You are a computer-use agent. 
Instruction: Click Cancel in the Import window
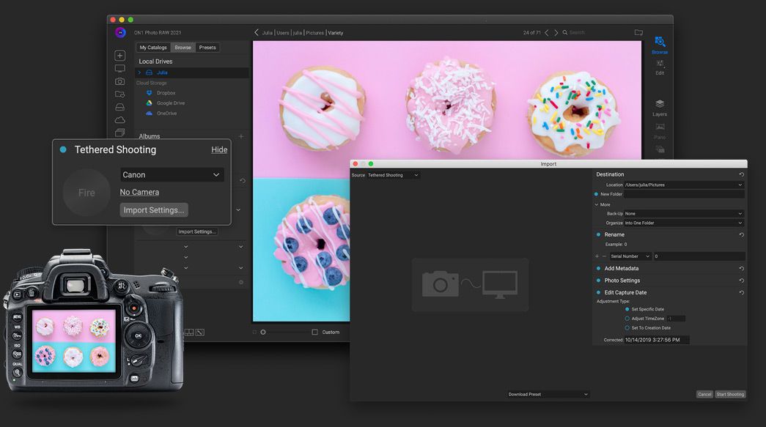click(704, 394)
